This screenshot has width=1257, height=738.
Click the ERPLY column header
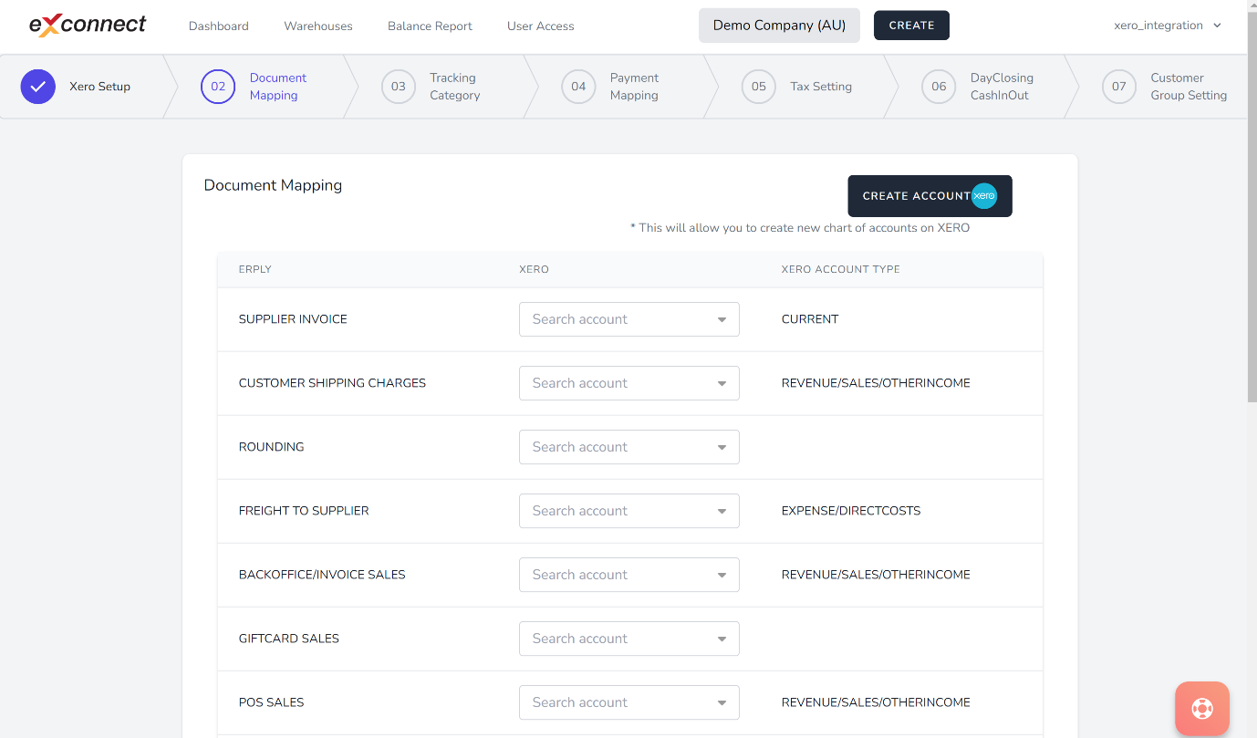point(255,269)
